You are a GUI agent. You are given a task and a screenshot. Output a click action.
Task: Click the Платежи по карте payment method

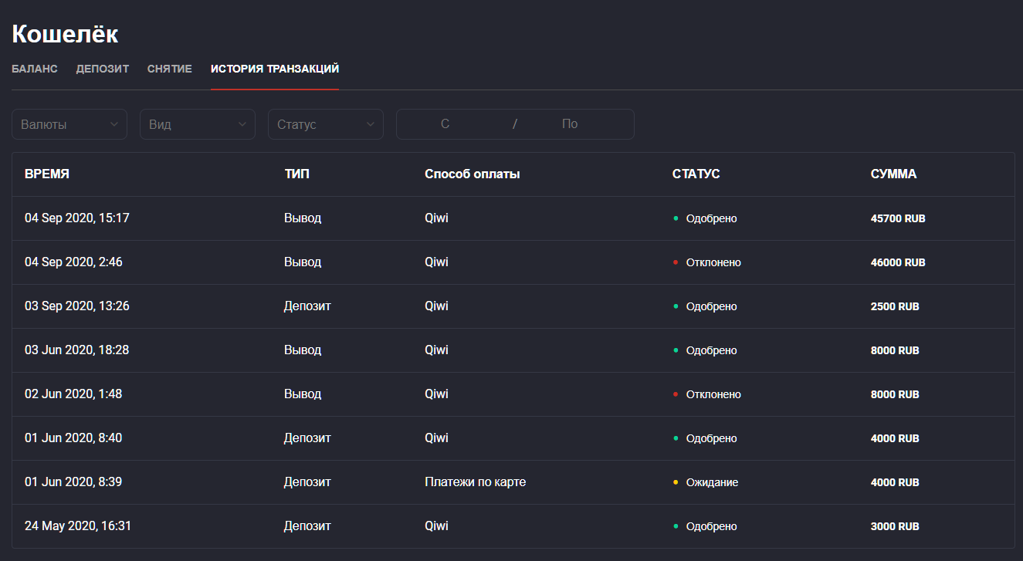pos(475,482)
